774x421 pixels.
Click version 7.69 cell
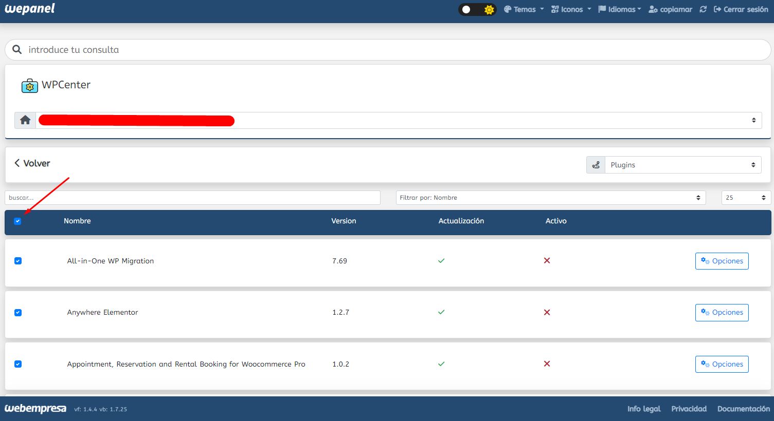click(x=339, y=261)
